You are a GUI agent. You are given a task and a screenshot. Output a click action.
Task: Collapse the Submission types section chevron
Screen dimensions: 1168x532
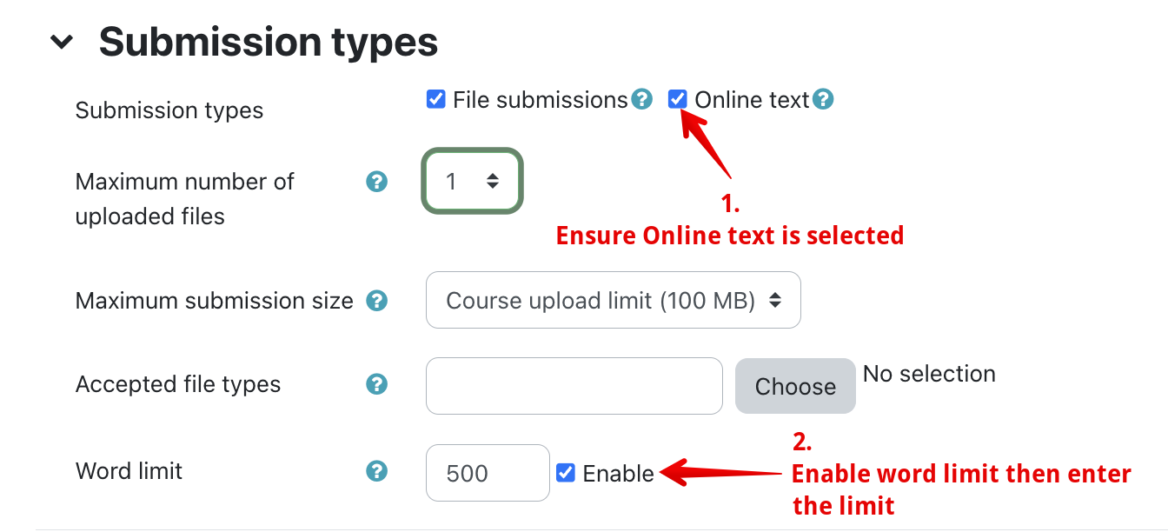(62, 42)
